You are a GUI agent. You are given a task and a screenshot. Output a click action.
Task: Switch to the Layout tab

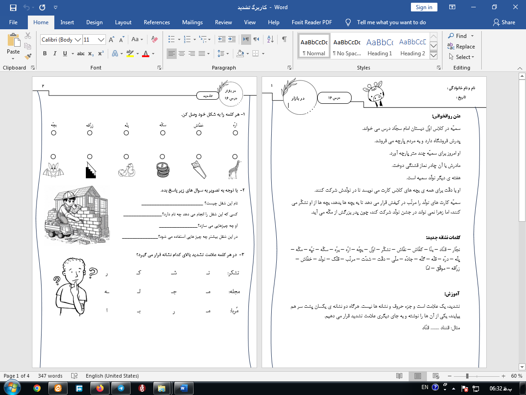tap(123, 22)
